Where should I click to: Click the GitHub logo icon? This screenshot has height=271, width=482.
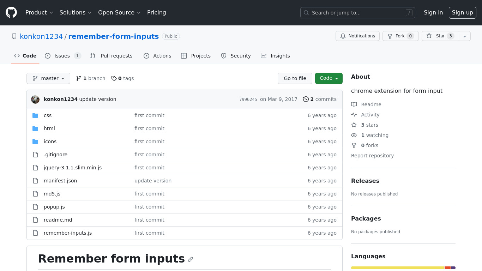click(x=11, y=13)
